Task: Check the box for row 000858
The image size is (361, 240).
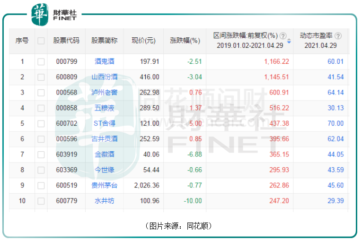Action: click(x=41, y=108)
